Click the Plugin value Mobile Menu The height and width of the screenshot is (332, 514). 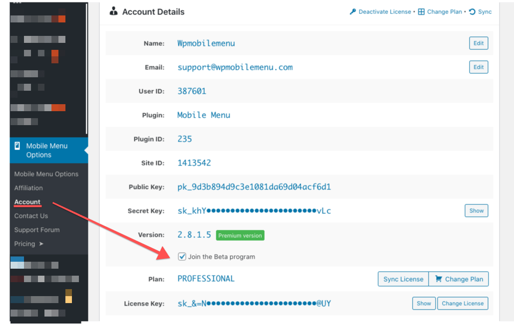[x=204, y=115]
